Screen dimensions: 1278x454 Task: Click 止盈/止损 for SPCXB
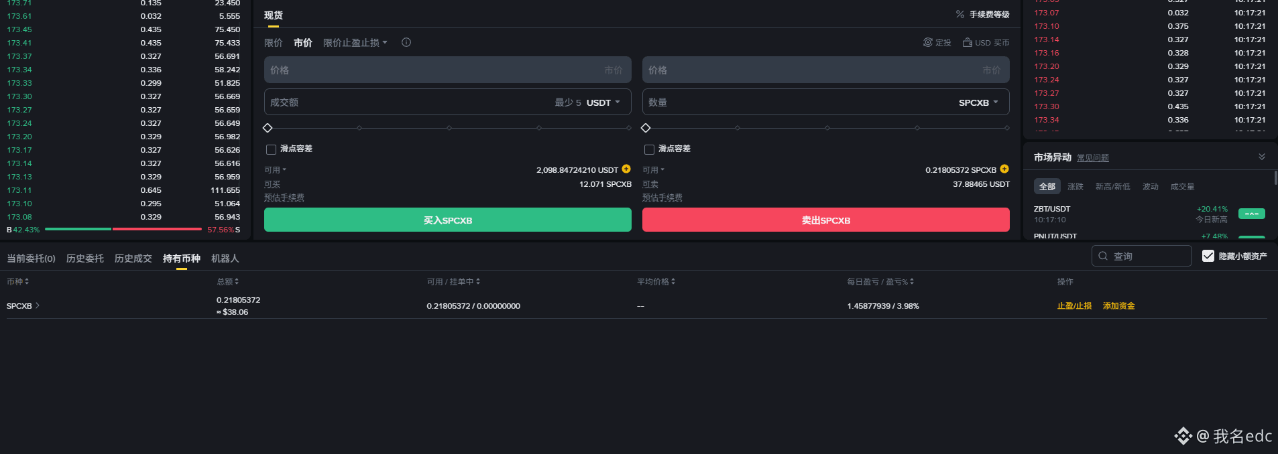click(1074, 306)
